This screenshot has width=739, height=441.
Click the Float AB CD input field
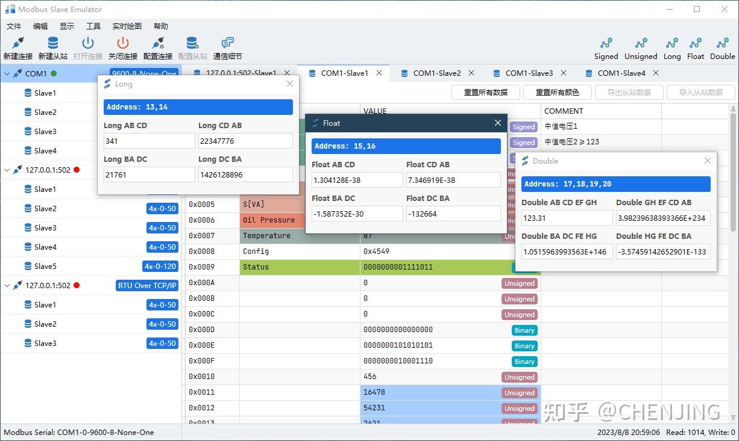point(357,179)
